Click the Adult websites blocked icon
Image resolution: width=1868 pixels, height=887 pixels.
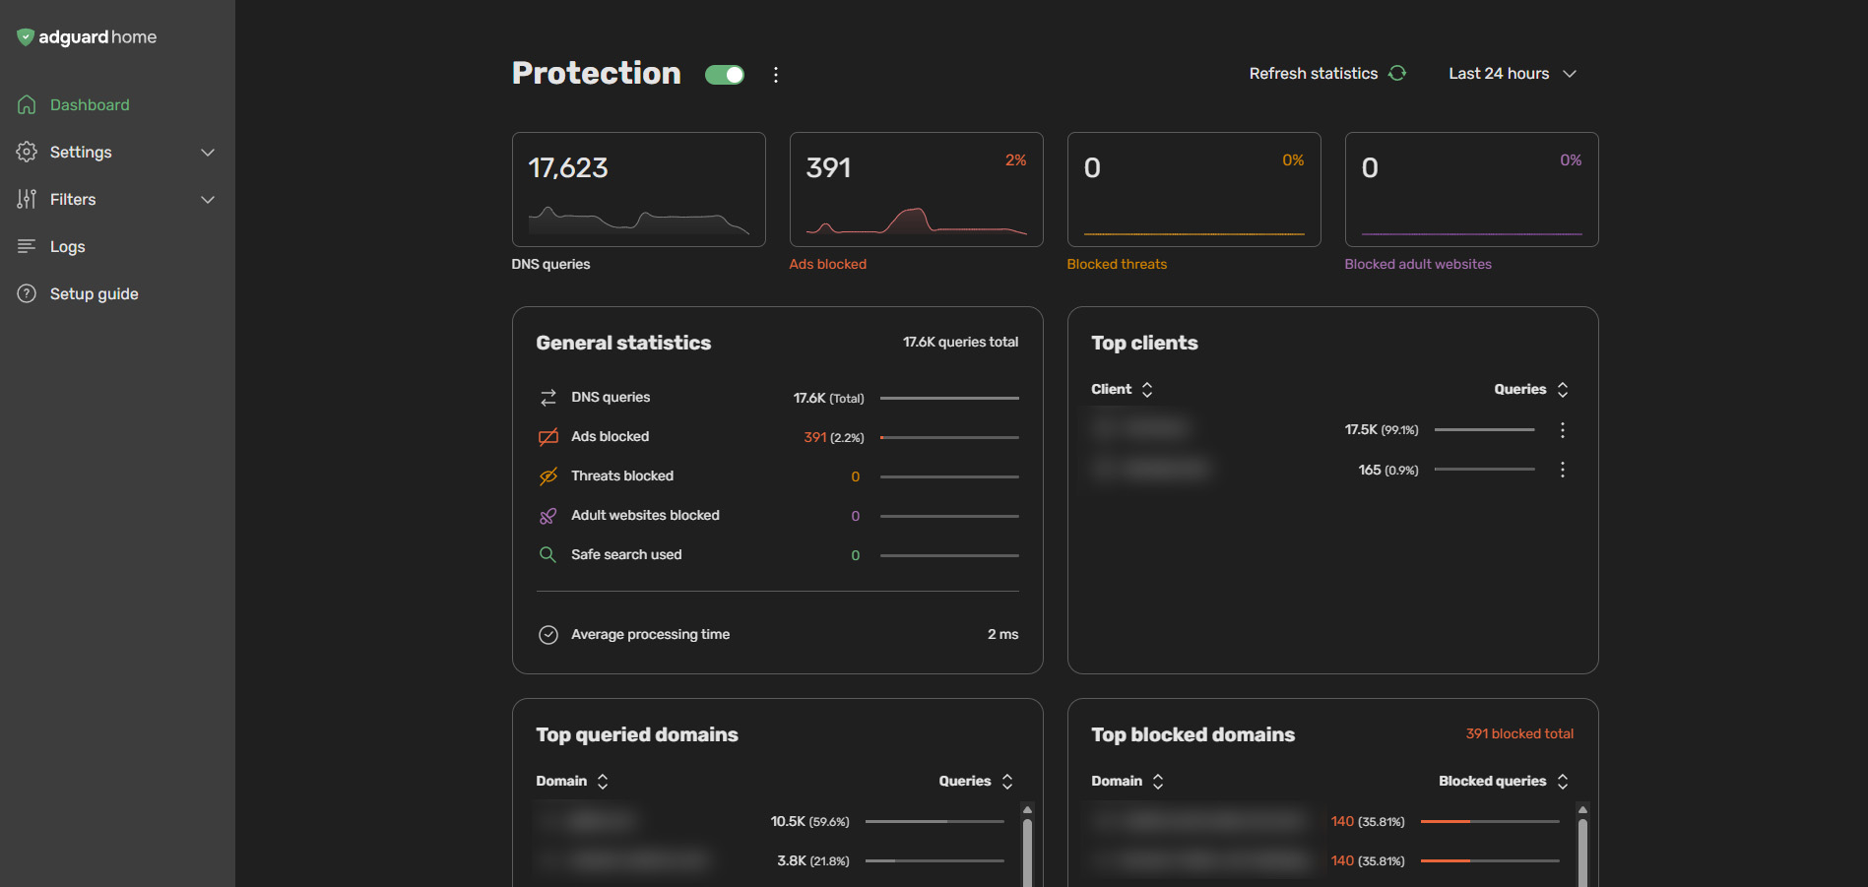[x=548, y=516]
